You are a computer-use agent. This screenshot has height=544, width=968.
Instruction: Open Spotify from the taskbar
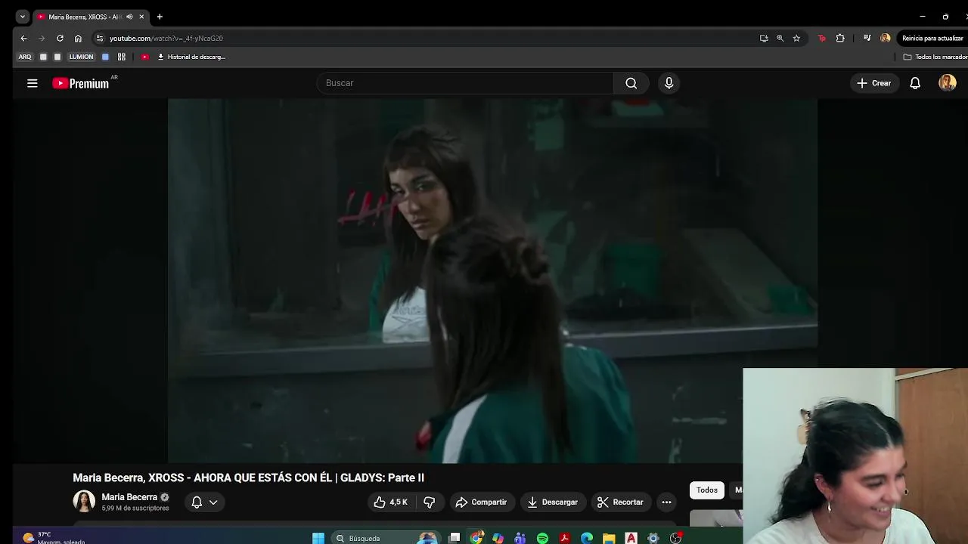tap(542, 538)
